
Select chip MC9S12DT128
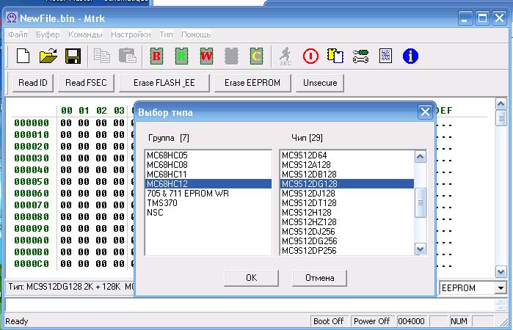pyautogui.click(x=347, y=203)
